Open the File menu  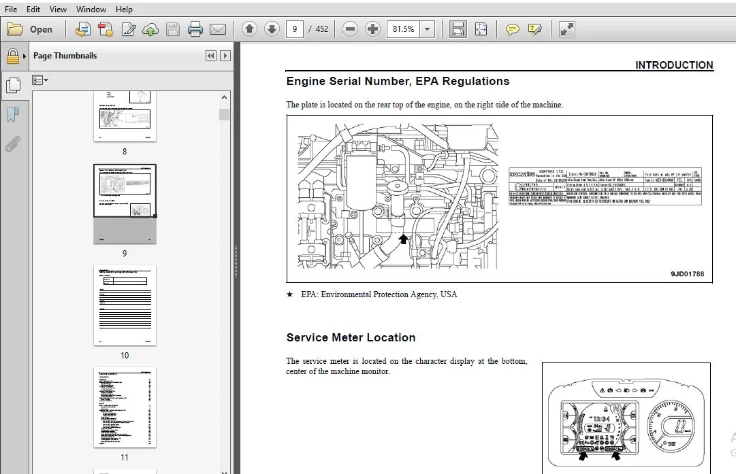click(11, 10)
